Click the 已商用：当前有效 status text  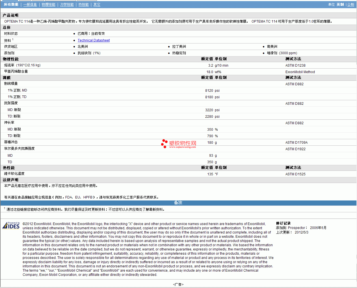pyautogui.click(x=91, y=34)
